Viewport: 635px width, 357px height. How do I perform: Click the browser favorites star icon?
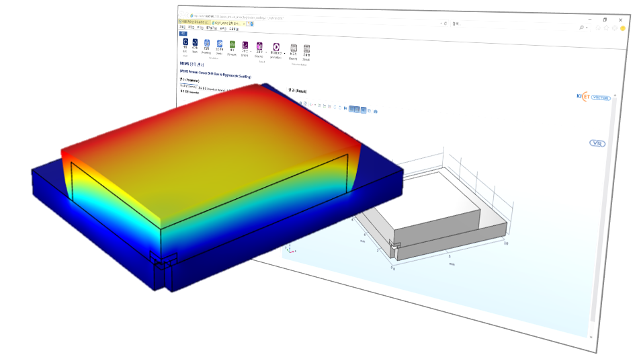(x=606, y=28)
